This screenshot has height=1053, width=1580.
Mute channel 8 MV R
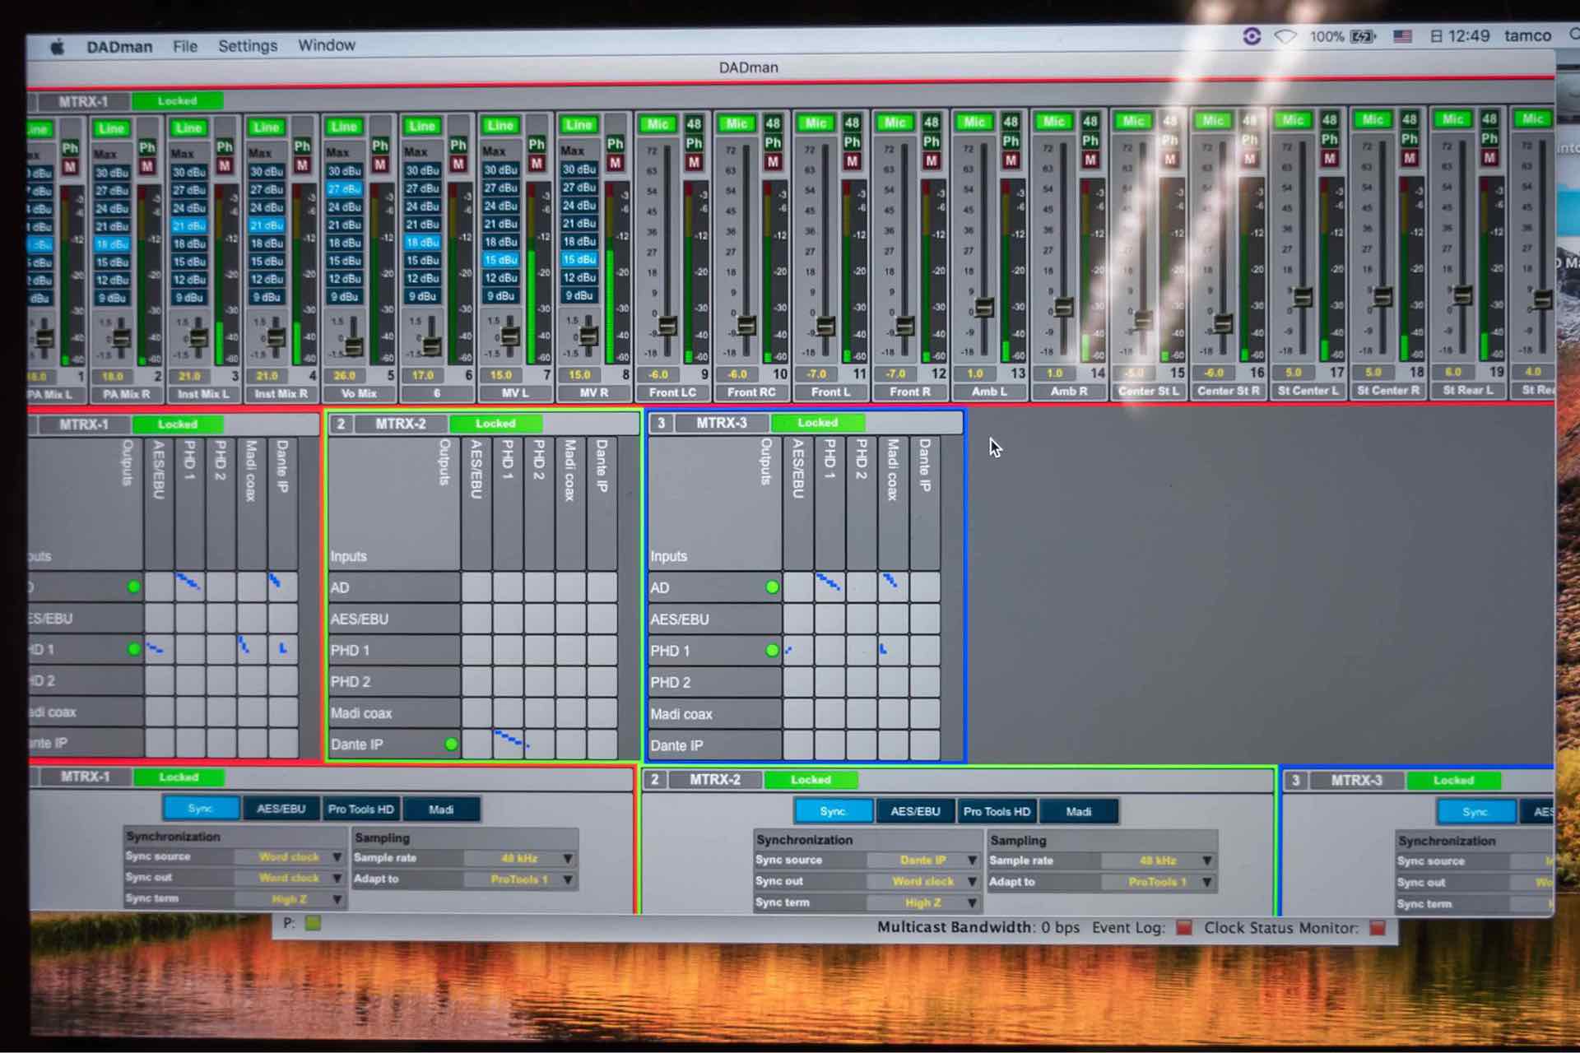point(615,163)
